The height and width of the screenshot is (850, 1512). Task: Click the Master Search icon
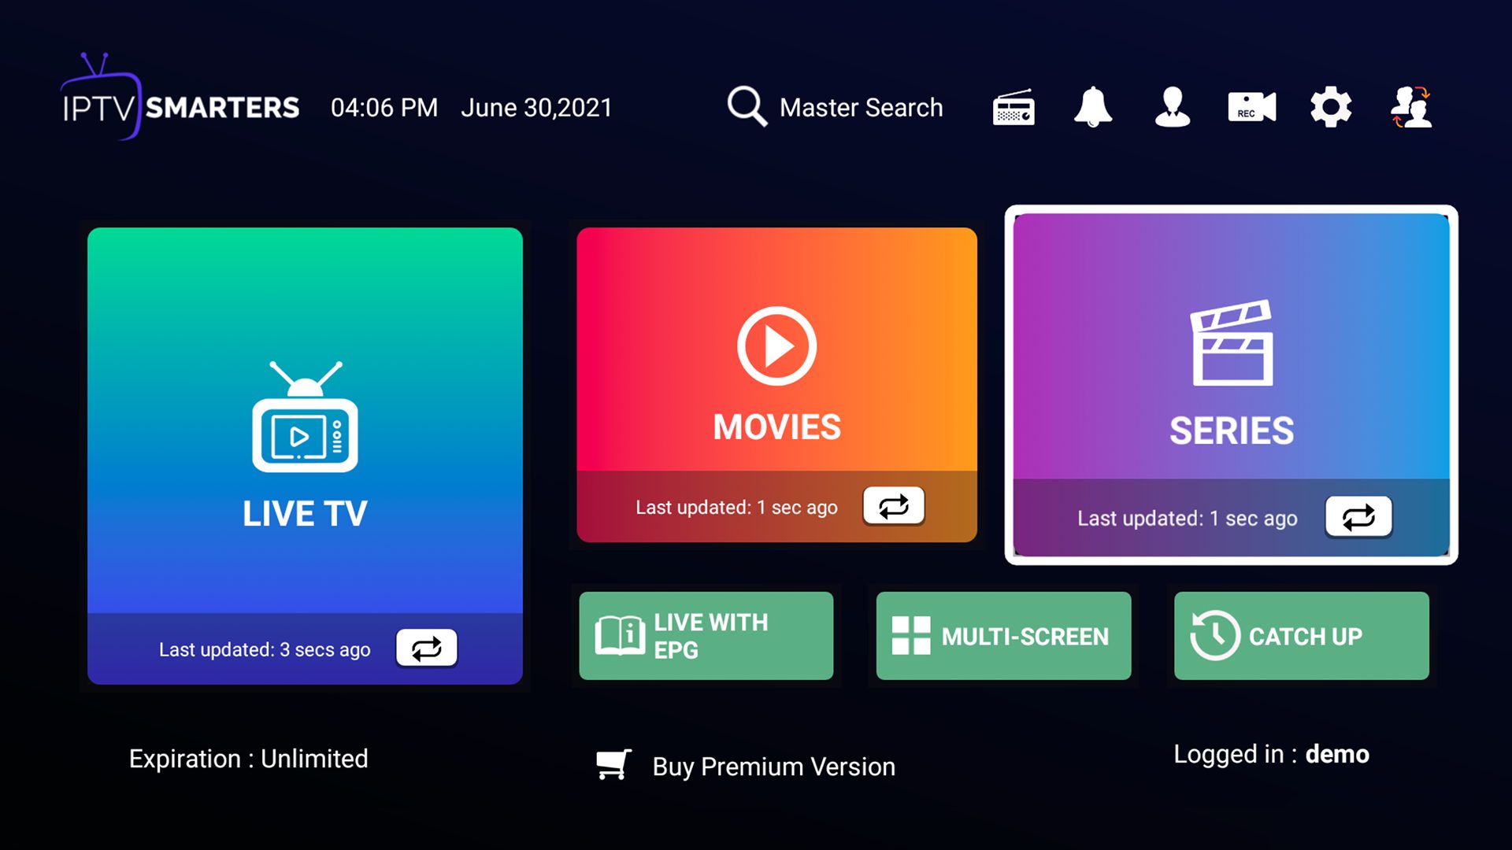coord(746,107)
